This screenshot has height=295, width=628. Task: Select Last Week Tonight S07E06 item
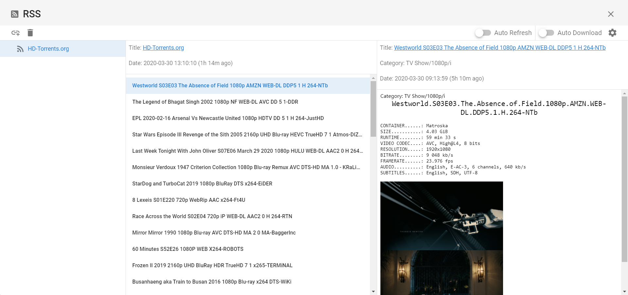248,151
